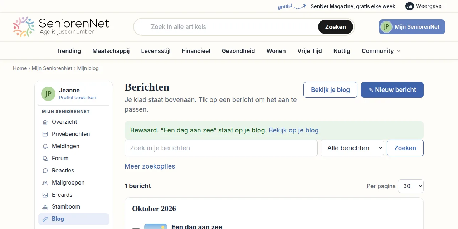
Task: Focus the Zoek in alle artikels field
Action: 225,27
